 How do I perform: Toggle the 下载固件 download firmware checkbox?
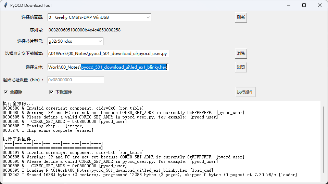51,92
